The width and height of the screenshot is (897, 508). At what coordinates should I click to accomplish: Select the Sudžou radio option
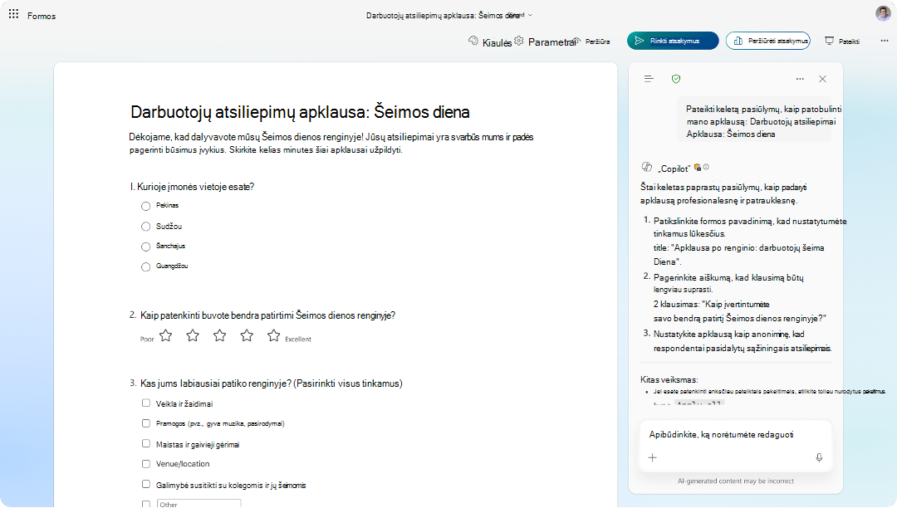[146, 227]
